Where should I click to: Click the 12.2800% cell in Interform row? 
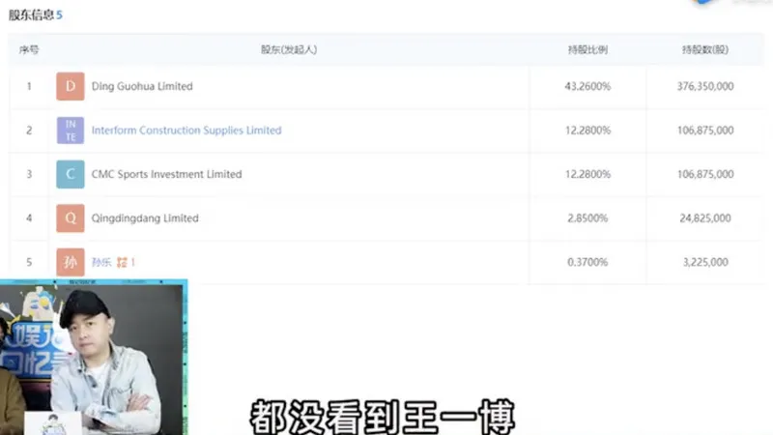pyautogui.click(x=587, y=130)
